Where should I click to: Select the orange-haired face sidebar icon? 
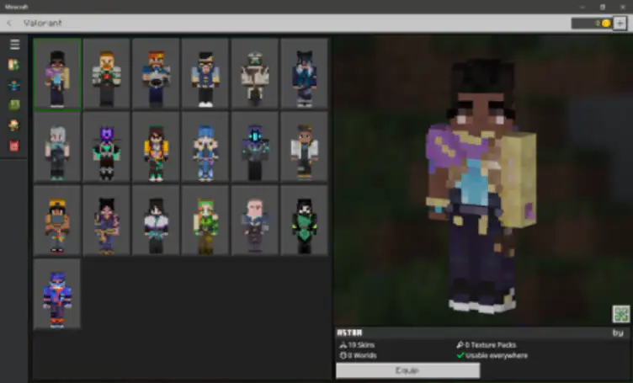coord(14,125)
